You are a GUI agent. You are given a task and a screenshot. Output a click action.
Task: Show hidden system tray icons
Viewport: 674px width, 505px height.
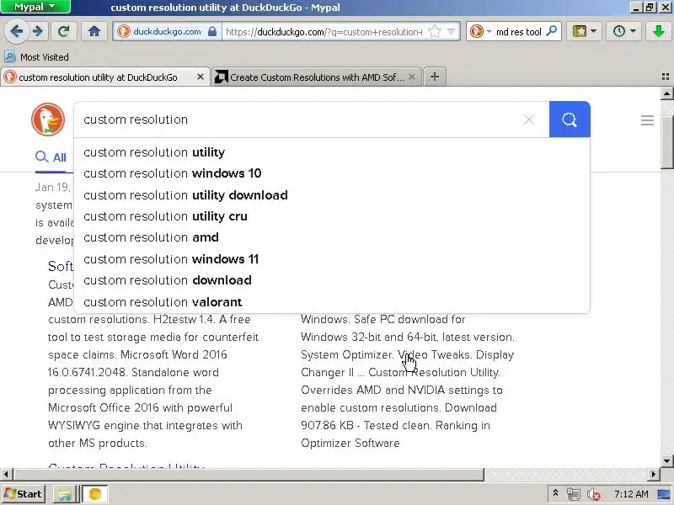tap(556, 494)
